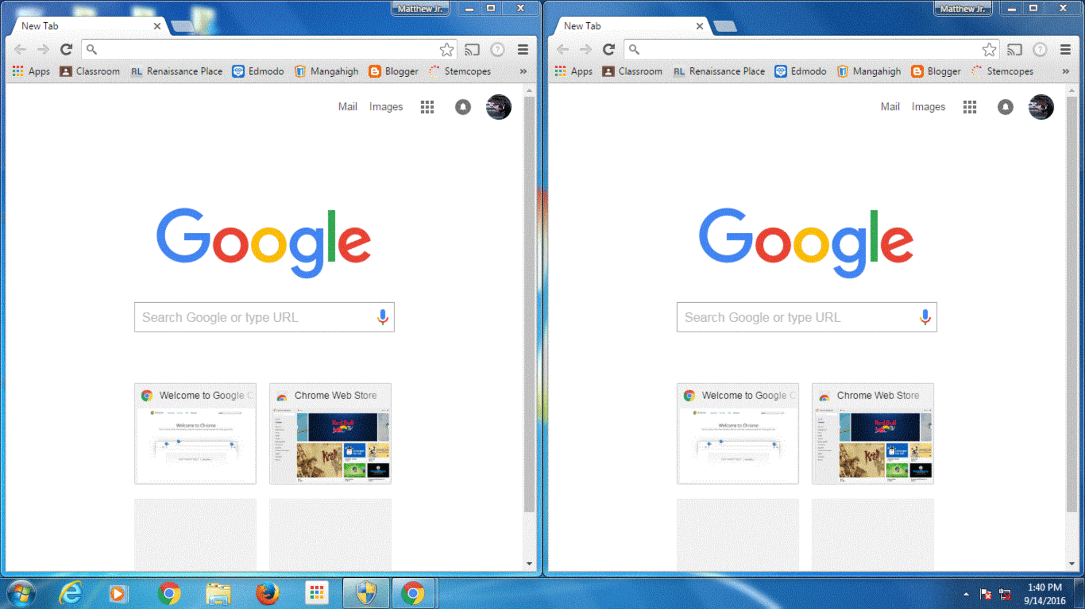Open Edmodo bookmark in left window

click(259, 71)
